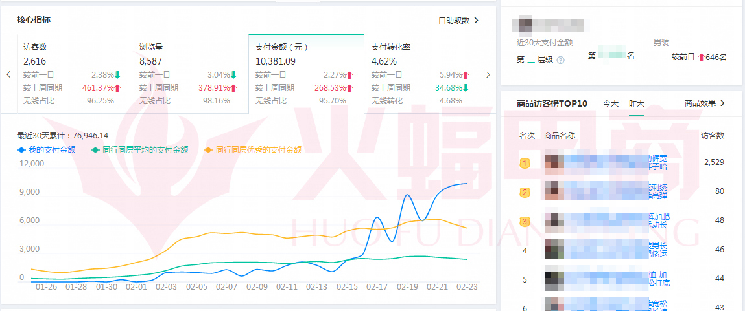Switch to the 昨天 tab
This screenshot has width=745, height=311.
[x=637, y=103]
